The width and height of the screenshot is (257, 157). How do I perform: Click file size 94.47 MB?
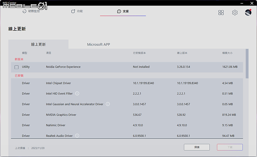[x=228, y=136]
